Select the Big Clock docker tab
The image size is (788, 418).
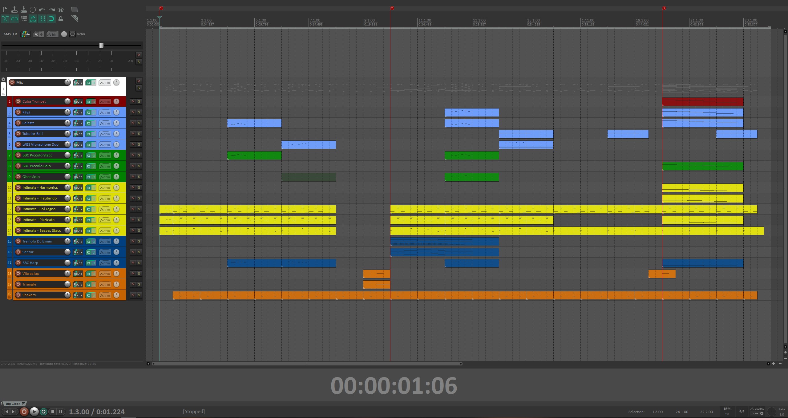tap(13, 404)
